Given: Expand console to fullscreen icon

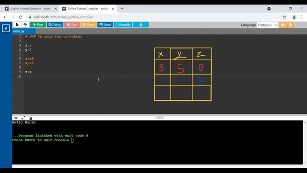Looking at the screenshot, I should coord(24,118).
